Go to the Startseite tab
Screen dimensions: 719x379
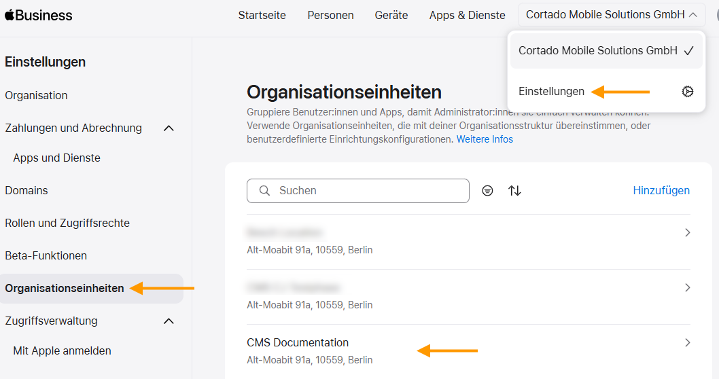pos(262,15)
